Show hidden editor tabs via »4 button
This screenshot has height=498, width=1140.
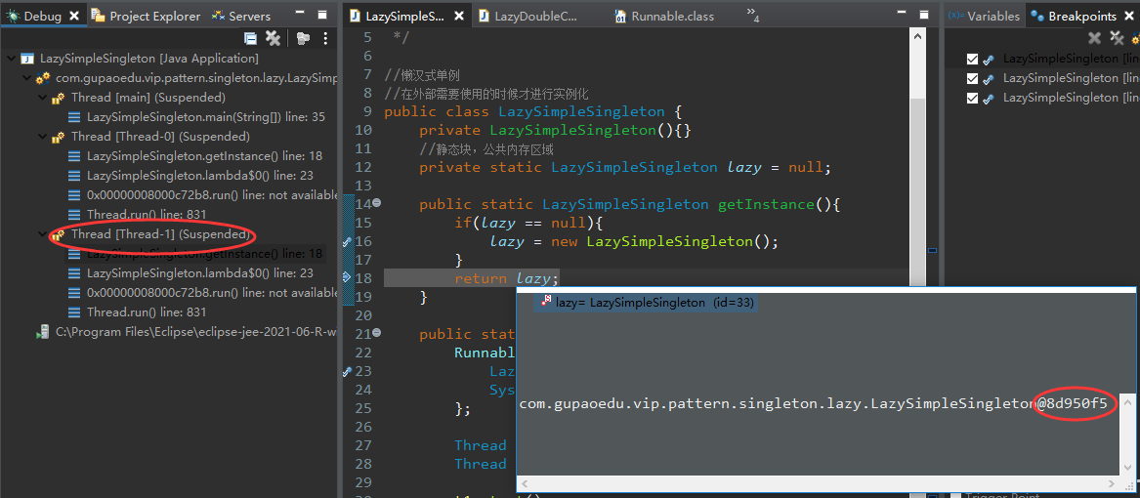coord(752,16)
